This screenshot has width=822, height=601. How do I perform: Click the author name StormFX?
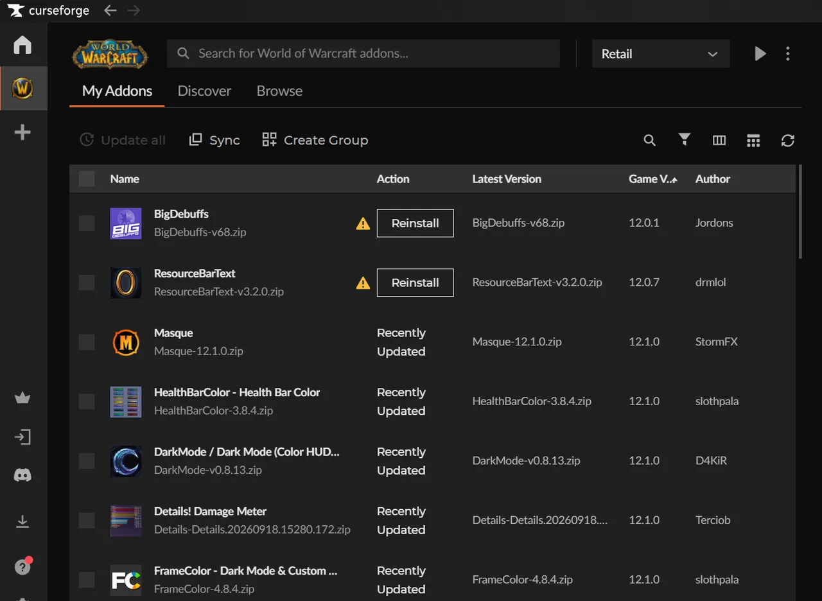(x=717, y=342)
